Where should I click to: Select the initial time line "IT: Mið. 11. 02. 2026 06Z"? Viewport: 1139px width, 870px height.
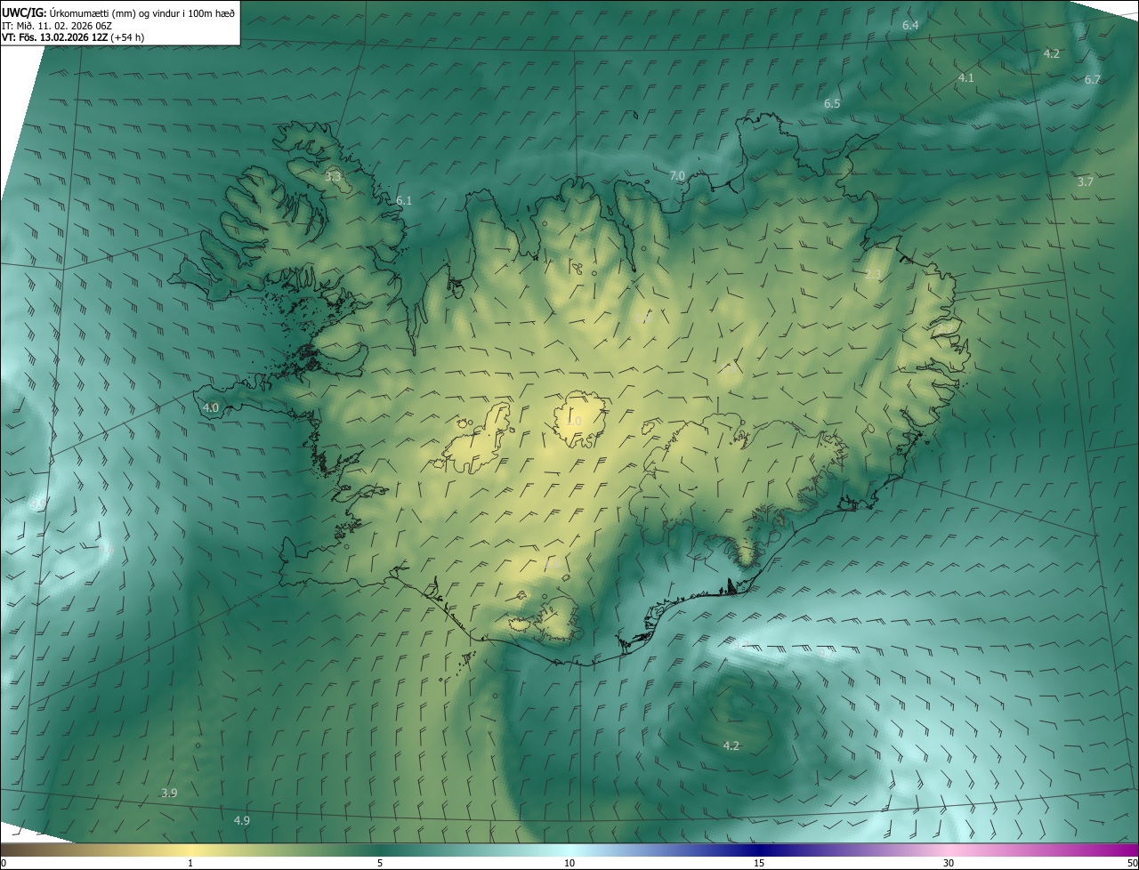(x=55, y=25)
